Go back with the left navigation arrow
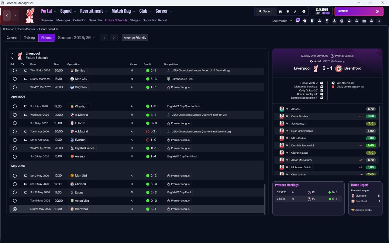The width and height of the screenshot is (389, 243). pos(7,15)
